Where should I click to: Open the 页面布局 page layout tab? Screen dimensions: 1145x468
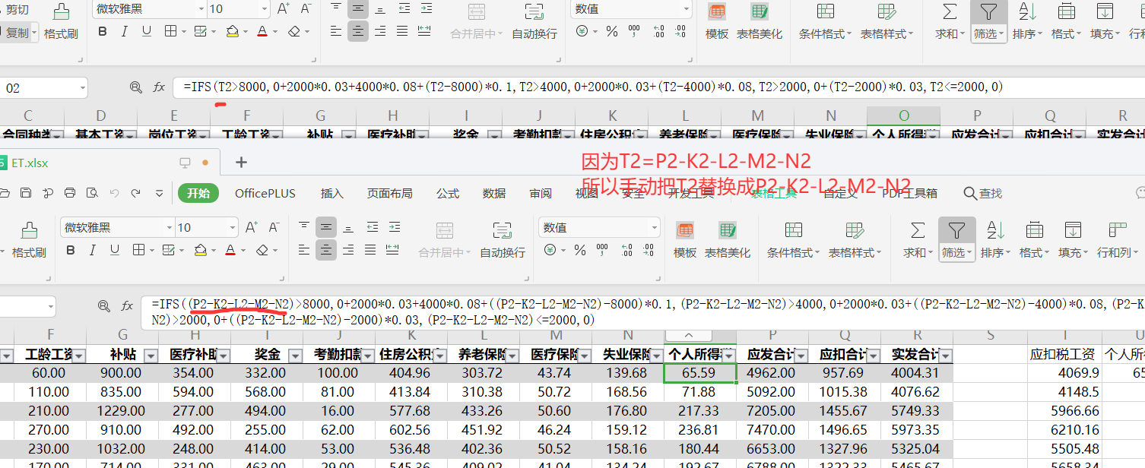(389, 194)
